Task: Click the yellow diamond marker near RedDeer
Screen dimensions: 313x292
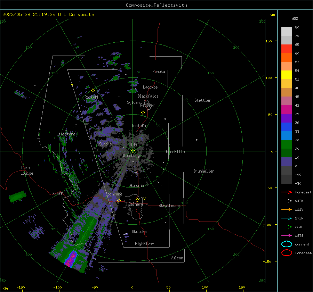Action: pos(143,113)
